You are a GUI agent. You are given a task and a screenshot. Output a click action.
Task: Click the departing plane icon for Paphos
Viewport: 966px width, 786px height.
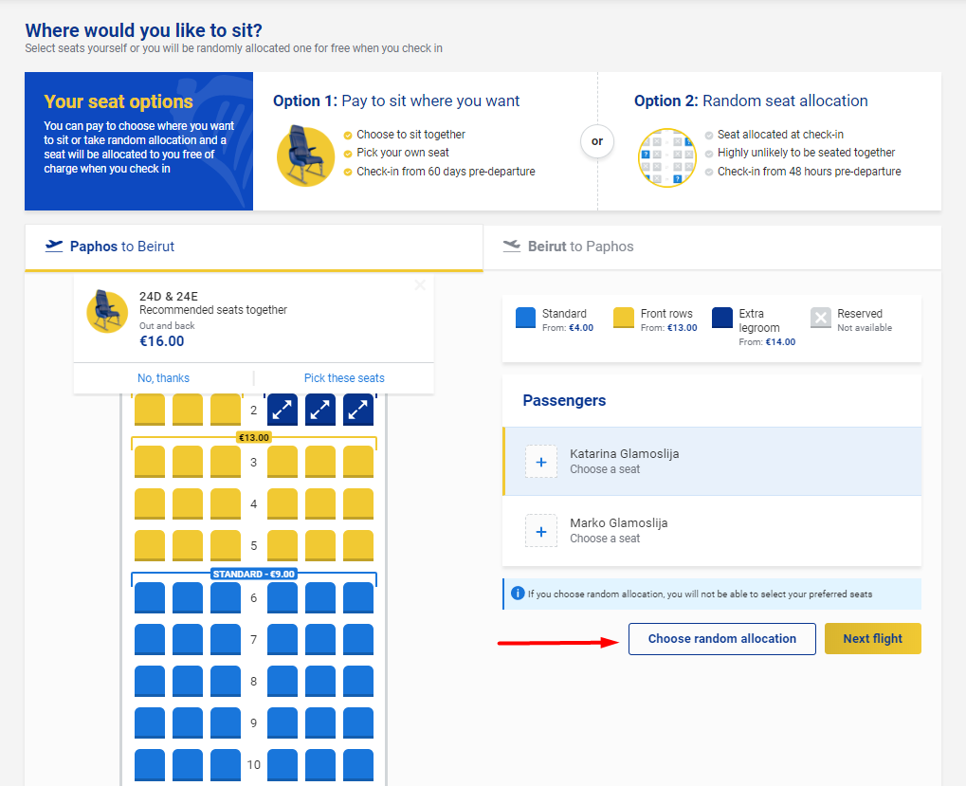[x=54, y=246]
